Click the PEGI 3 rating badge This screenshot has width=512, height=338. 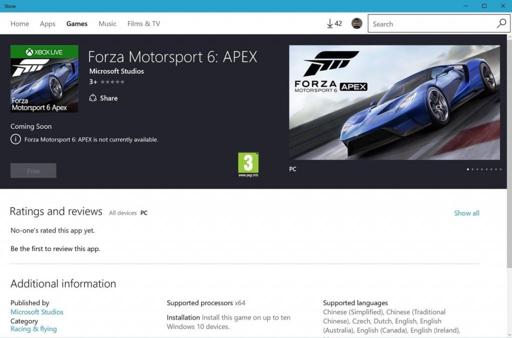(x=248, y=165)
